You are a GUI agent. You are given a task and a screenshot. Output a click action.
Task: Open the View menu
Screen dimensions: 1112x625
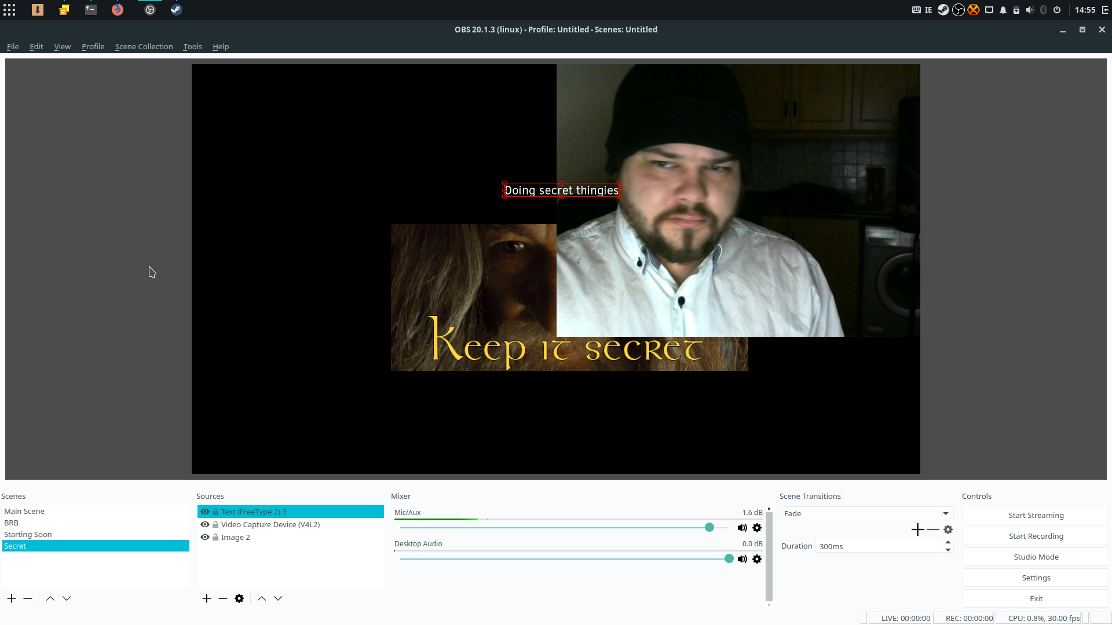click(x=62, y=46)
